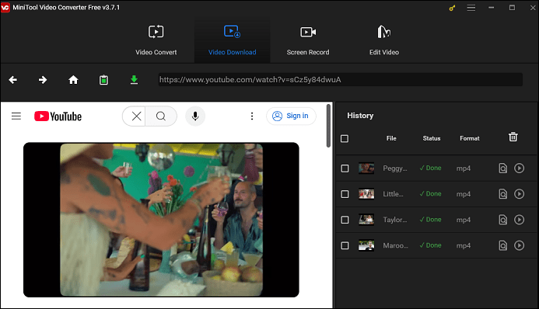Viewport: 539px width, 309px height.
Task: Check the Maroo row checkbox
Action: click(x=345, y=245)
